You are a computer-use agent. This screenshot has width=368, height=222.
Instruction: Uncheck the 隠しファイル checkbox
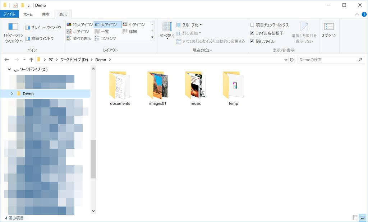(x=252, y=41)
